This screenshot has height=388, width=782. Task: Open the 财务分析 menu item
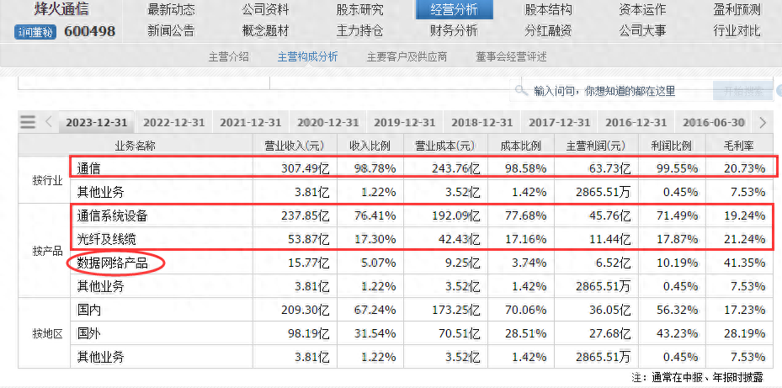coord(455,31)
